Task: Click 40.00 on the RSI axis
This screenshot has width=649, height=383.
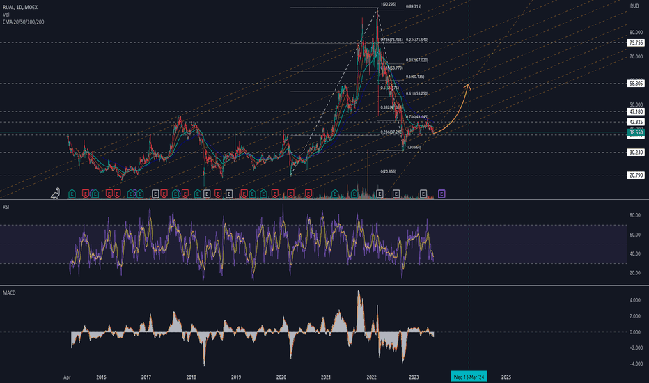Action: [635, 253]
